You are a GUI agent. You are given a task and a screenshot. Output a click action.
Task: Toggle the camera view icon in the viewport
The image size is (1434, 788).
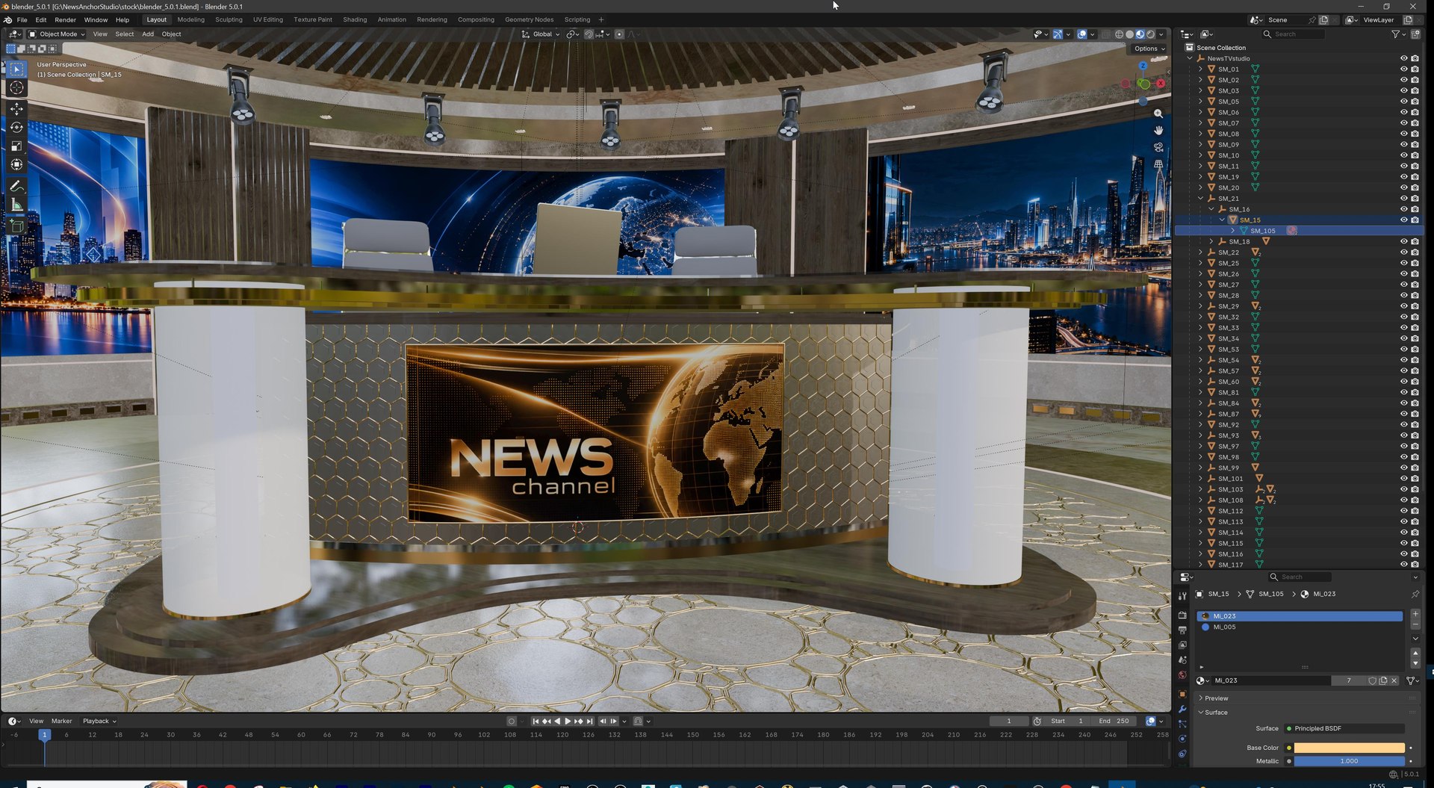(1158, 148)
